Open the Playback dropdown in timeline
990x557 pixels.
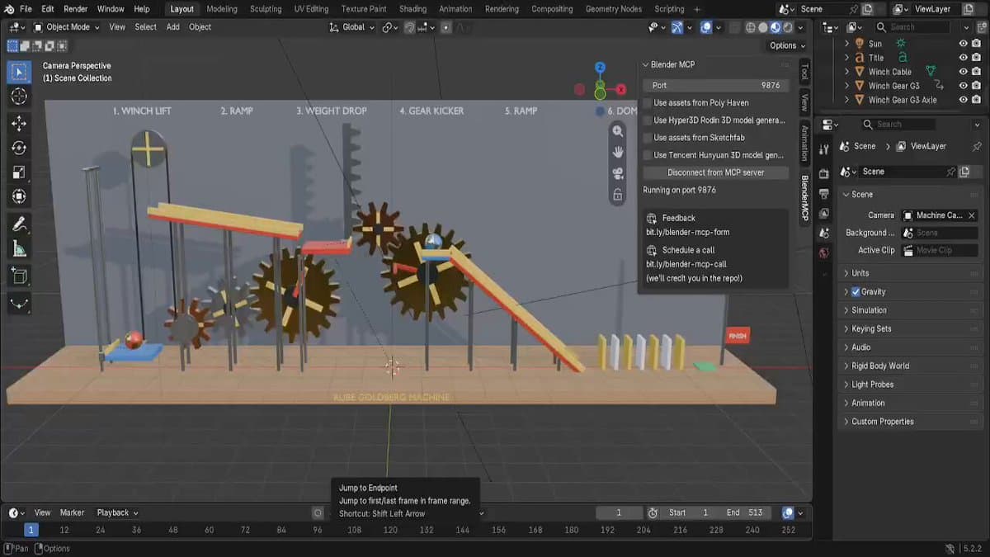pyautogui.click(x=117, y=512)
